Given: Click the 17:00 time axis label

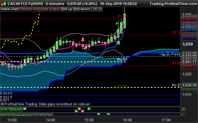Looking at the screenshot, I should (x=166, y=120).
